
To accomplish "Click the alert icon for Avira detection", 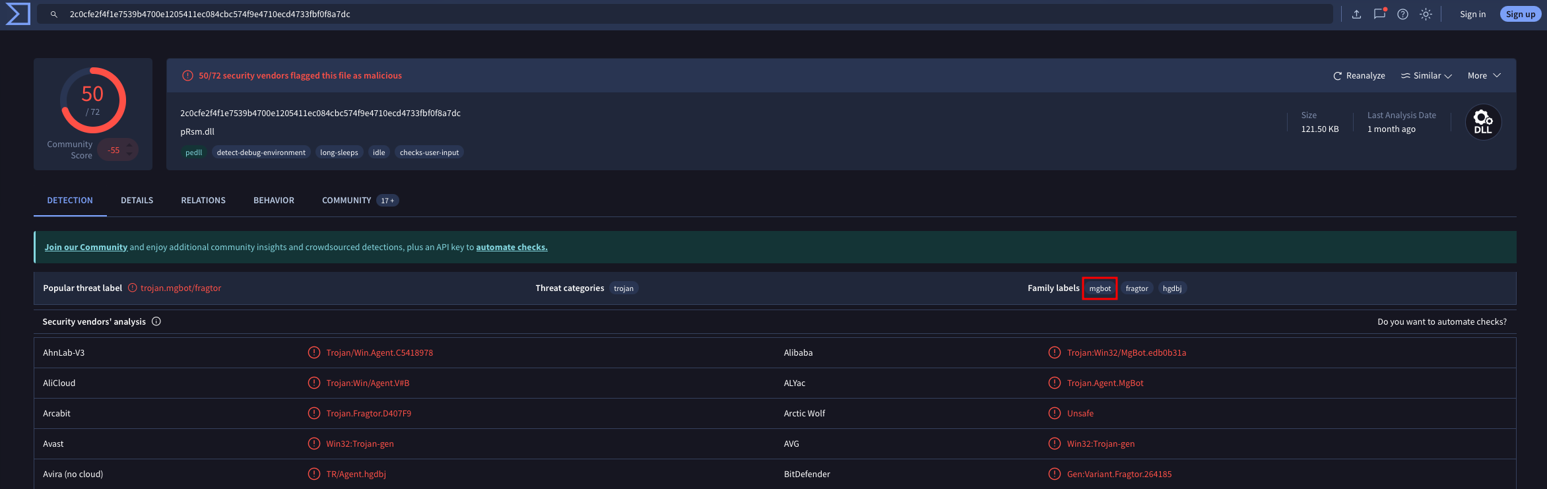I will coord(314,474).
